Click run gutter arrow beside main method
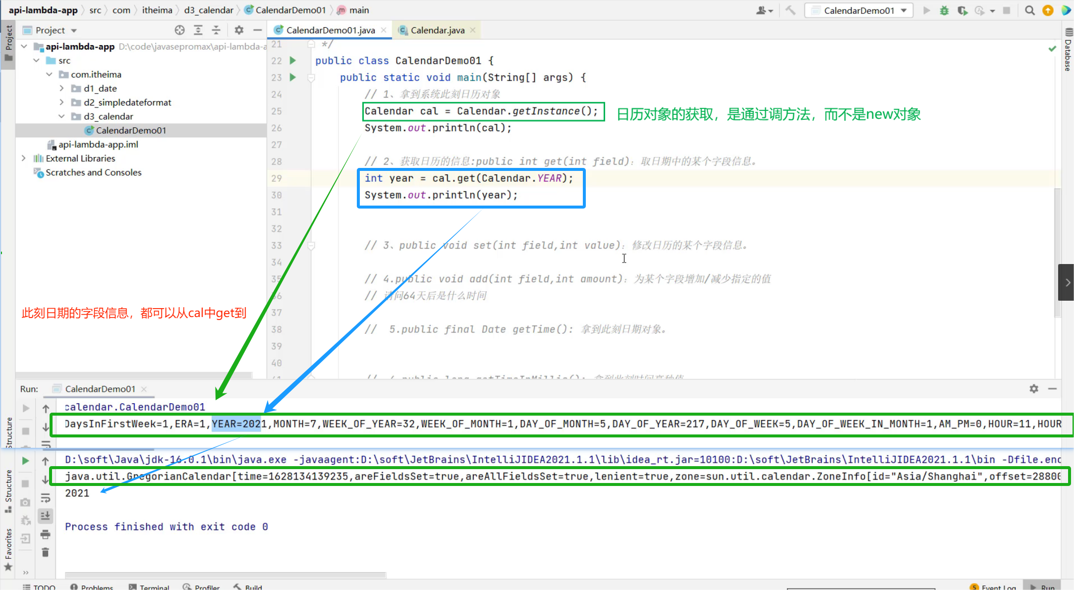Viewport: 1074px width, 590px height. coord(293,77)
